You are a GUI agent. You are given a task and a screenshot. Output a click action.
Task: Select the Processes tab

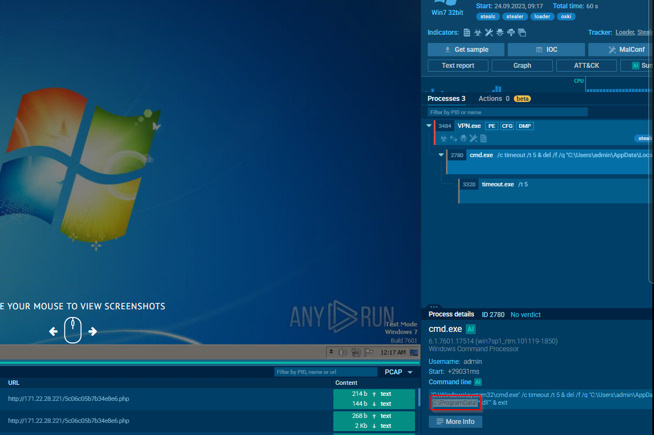pyautogui.click(x=446, y=99)
